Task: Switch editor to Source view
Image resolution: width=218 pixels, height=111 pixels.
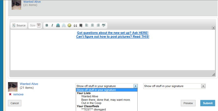Action: [19, 25]
